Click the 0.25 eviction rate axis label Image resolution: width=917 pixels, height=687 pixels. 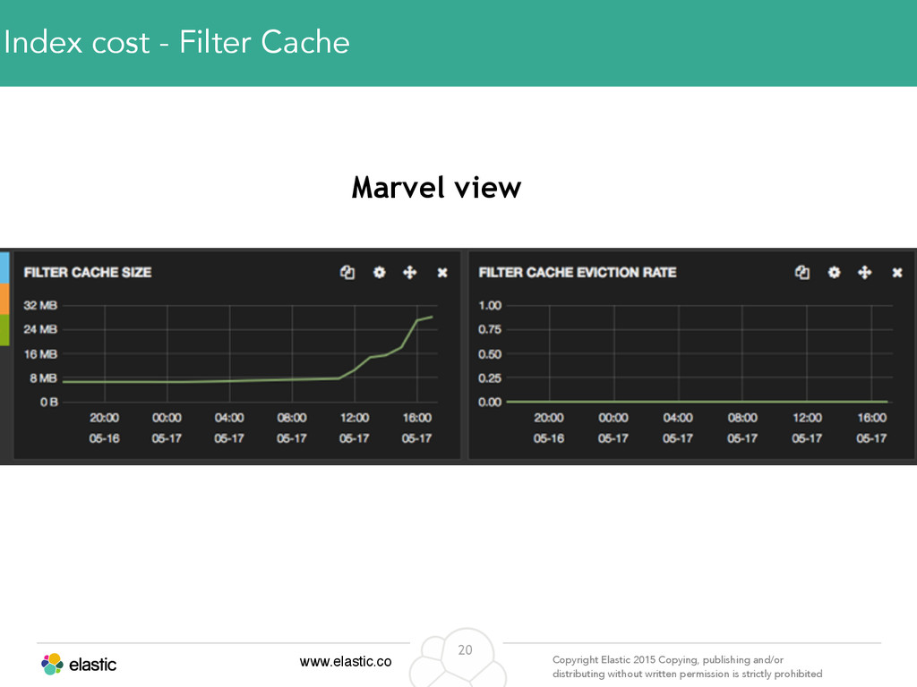[490, 378]
